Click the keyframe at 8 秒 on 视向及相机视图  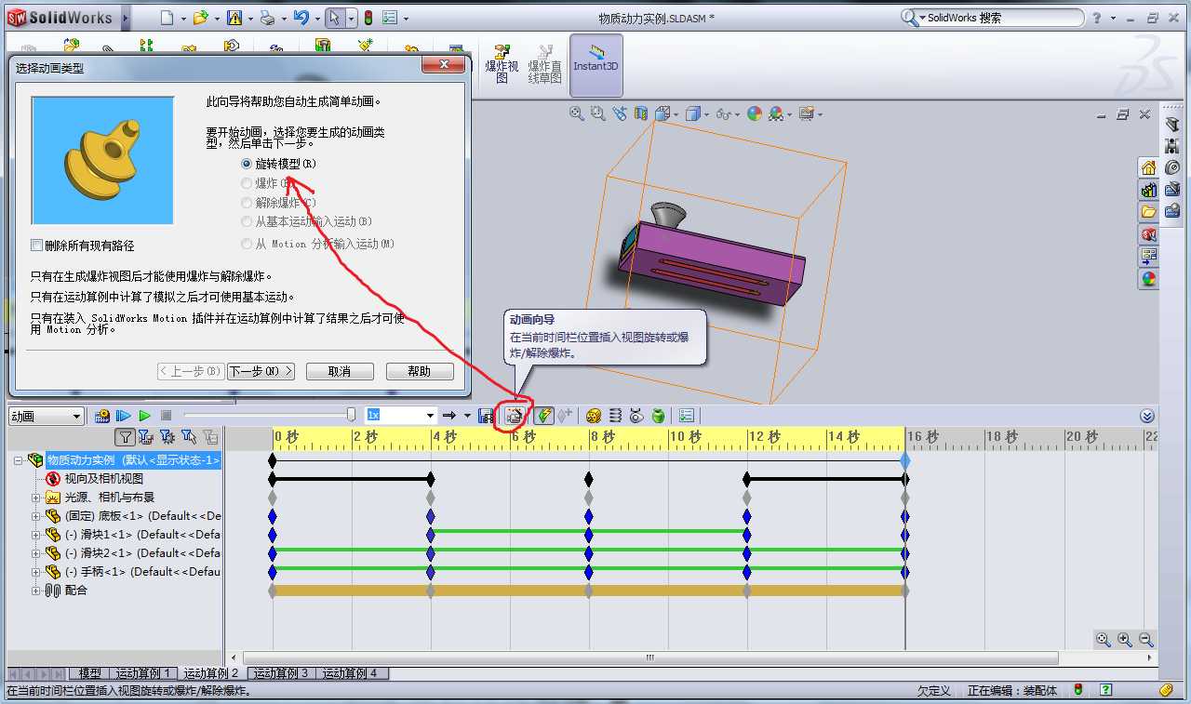point(589,479)
